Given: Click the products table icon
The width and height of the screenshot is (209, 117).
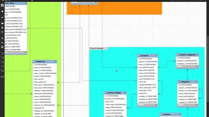Looking at the screenshot, I should pyautogui.click(x=139, y=56).
